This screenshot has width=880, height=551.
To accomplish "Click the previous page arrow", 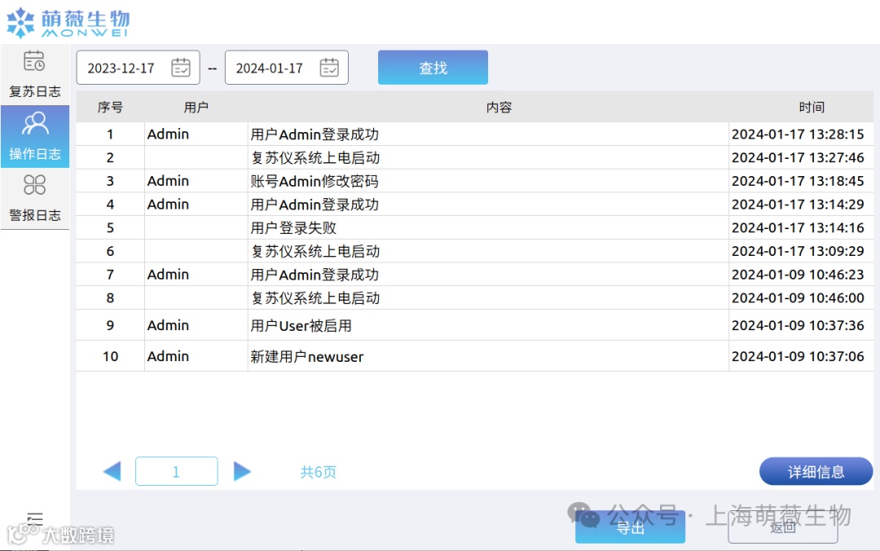I will coord(112,471).
